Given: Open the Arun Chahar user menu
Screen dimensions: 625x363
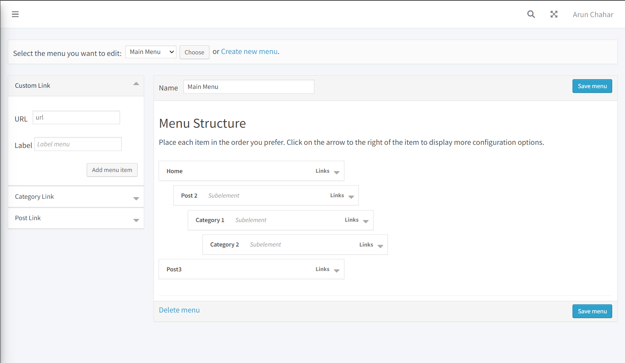Looking at the screenshot, I should (593, 14).
